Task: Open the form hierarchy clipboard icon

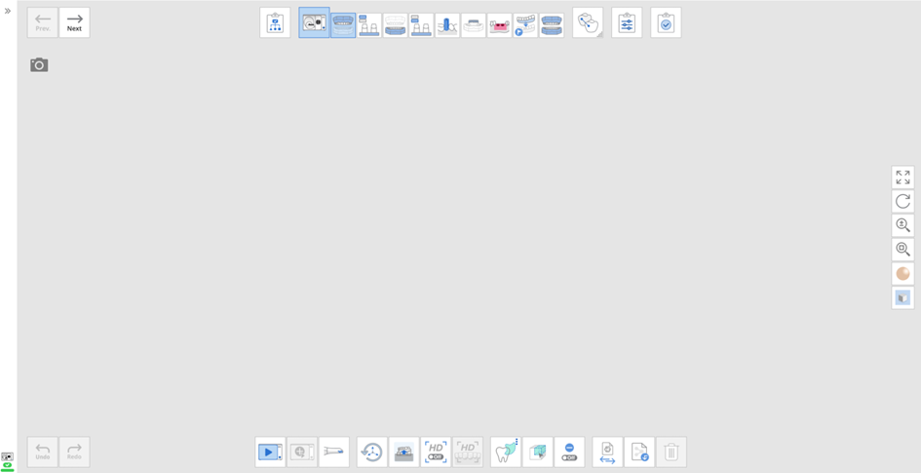Action: (x=276, y=22)
